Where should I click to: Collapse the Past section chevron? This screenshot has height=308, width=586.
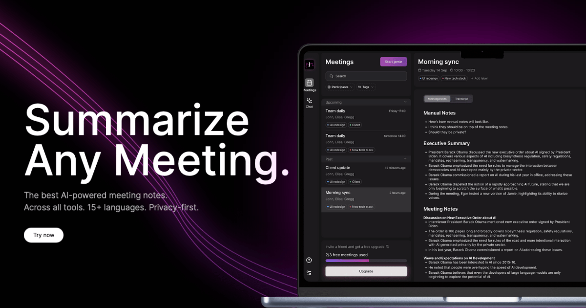405,159
